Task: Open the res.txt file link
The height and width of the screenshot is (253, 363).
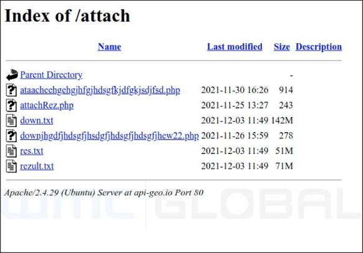Action: click(31, 151)
